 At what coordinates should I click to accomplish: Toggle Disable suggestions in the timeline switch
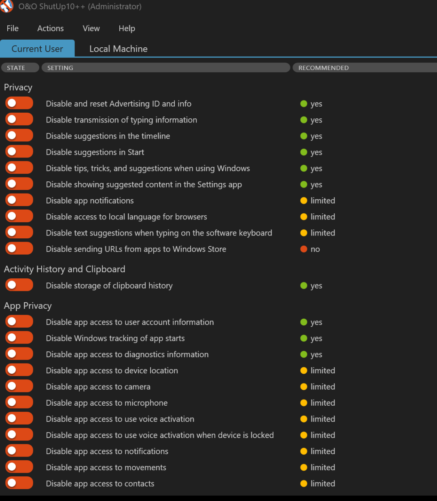pyautogui.click(x=19, y=135)
